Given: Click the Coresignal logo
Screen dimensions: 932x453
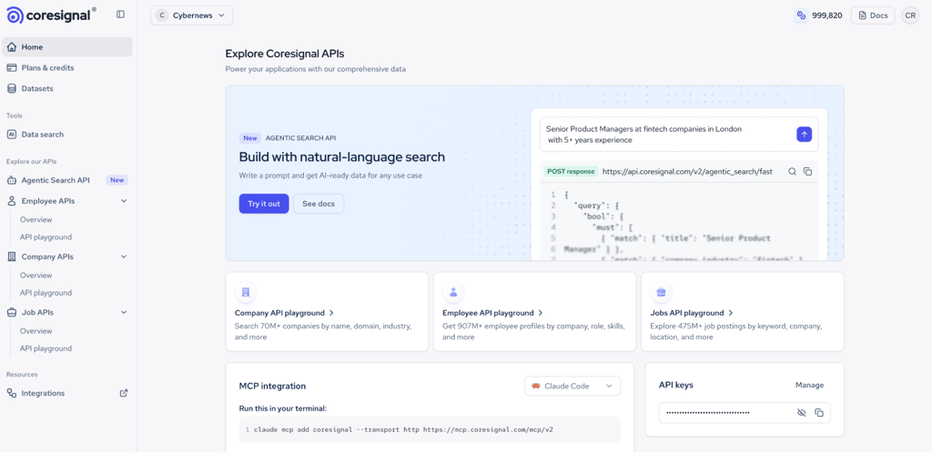Looking at the screenshot, I should pyautogui.click(x=51, y=15).
